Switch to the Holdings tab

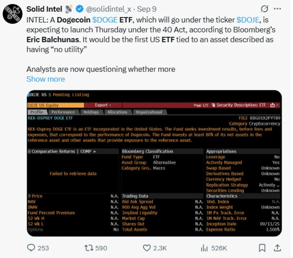pos(91,112)
